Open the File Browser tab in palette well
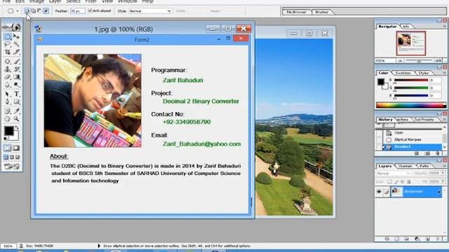This screenshot has width=449, height=252. [x=296, y=13]
